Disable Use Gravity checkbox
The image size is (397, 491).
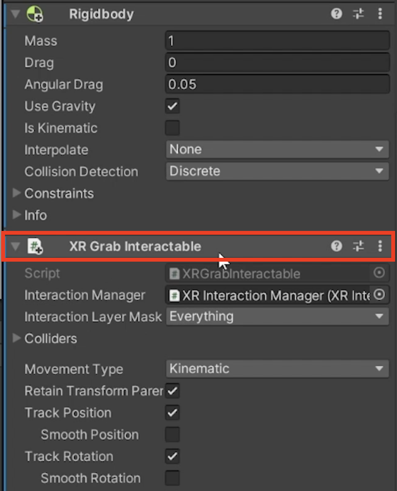tap(172, 106)
